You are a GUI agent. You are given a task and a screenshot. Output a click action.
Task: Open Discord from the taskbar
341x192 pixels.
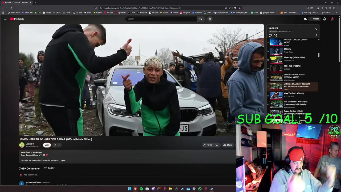tap(153, 189)
